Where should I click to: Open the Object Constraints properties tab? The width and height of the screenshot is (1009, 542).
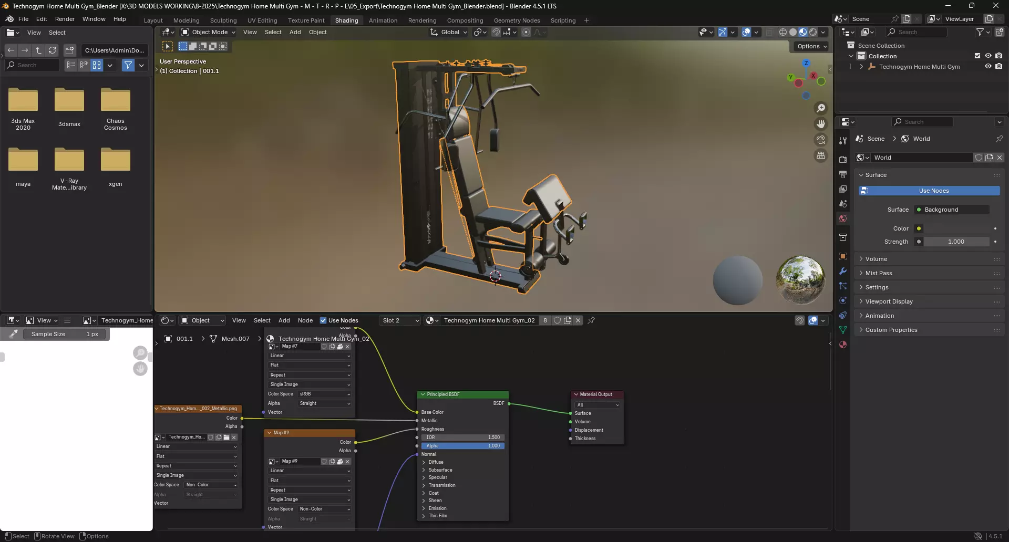point(843,315)
